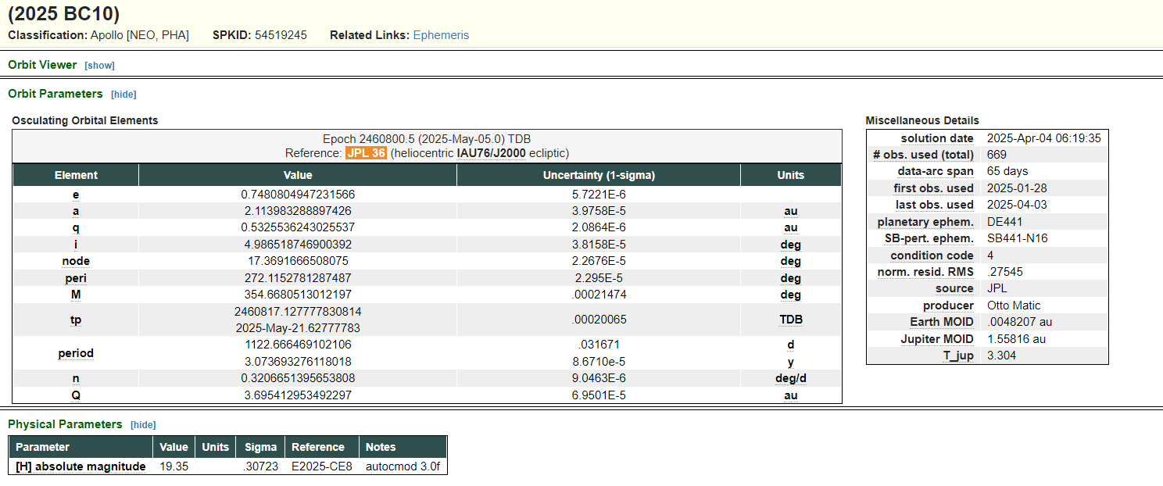
Task: Click the uncertainty value 6.9501E-5
Action: [599, 395]
